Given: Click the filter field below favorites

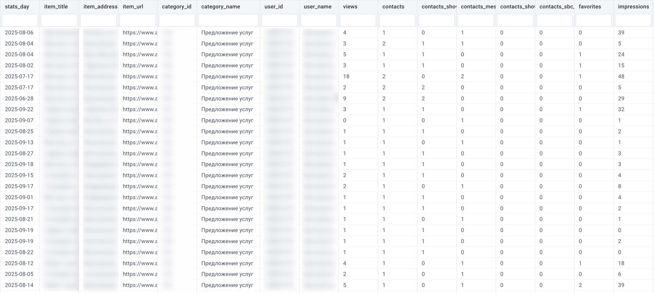Looking at the screenshot, I should point(593,20).
